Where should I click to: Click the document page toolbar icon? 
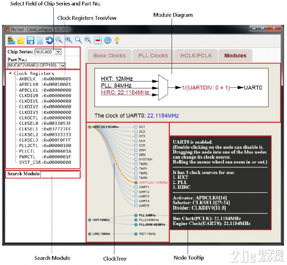tap(40, 40)
